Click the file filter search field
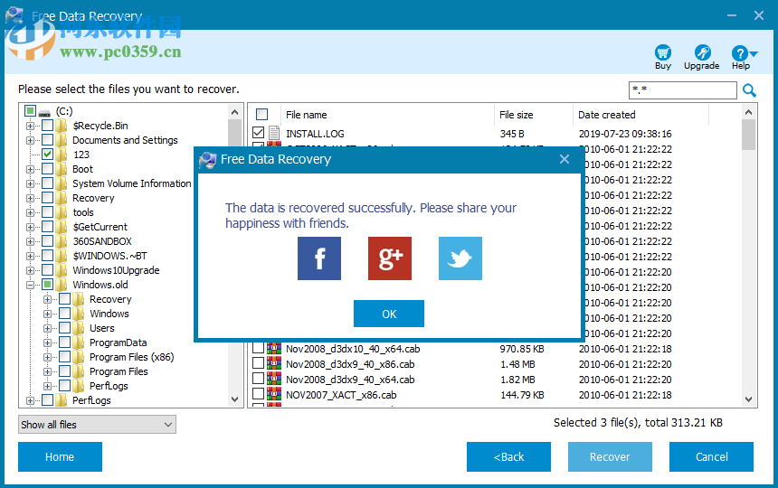The width and height of the screenshot is (778, 488). coord(683,90)
